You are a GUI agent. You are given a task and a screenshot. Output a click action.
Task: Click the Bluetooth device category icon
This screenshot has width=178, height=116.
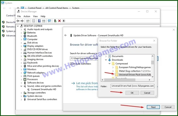click(x=25, y=36)
